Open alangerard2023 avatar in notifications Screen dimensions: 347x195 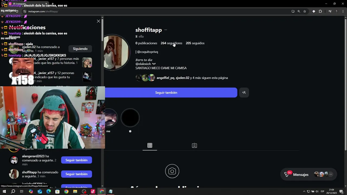pos(14,160)
